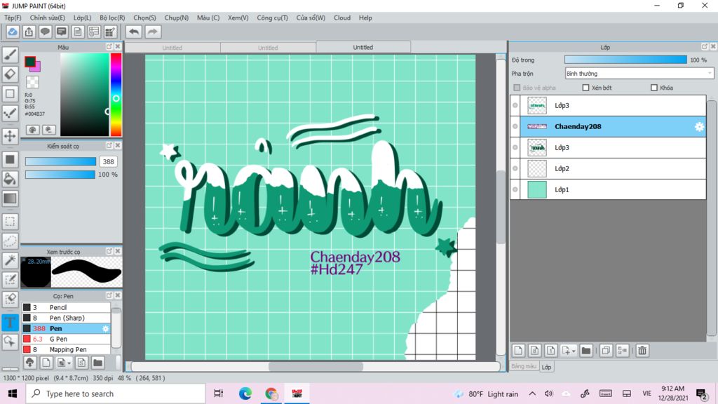Float the Màu color panel
Image resolution: width=718 pixels, height=404 pixels.
pos(109,47)
